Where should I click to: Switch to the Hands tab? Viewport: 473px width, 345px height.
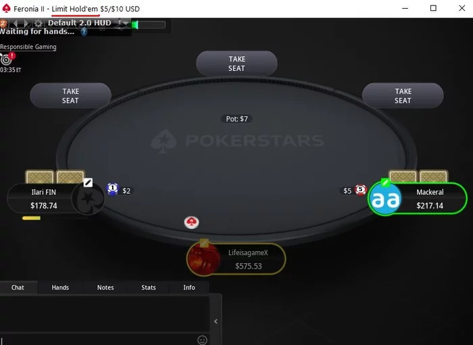tap(60, 288)
